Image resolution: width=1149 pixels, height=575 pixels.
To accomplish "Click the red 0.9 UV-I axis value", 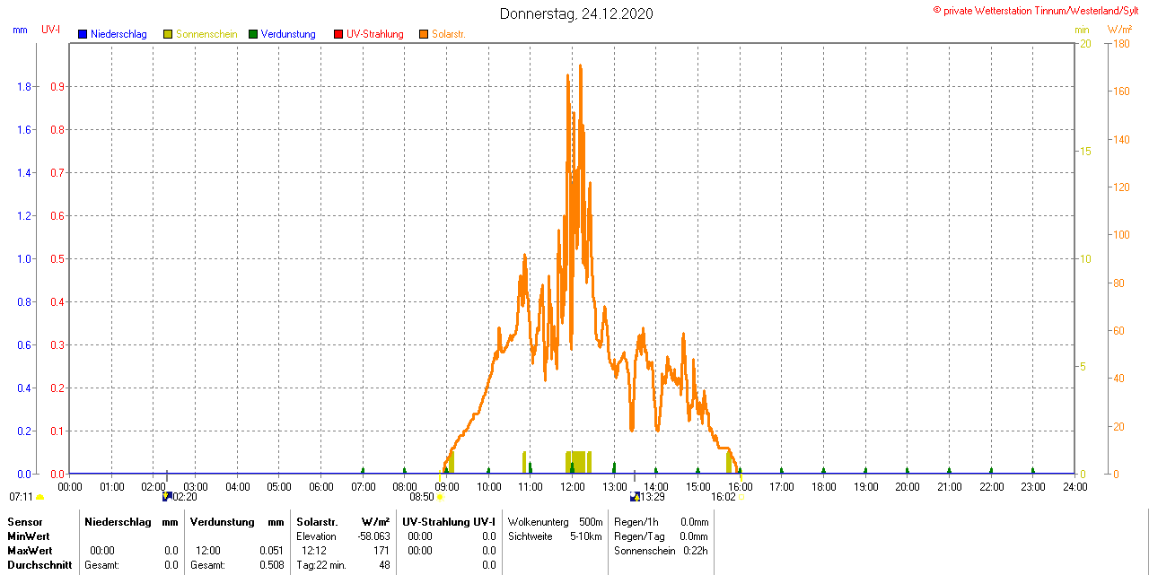I will pyautogui.click(x=57, y=87).
